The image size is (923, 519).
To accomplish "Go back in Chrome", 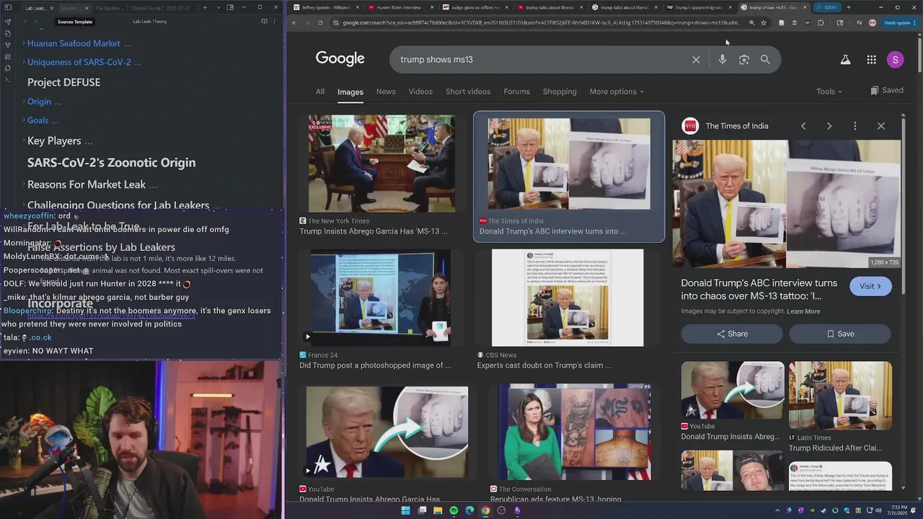I will tap(294, 22).
